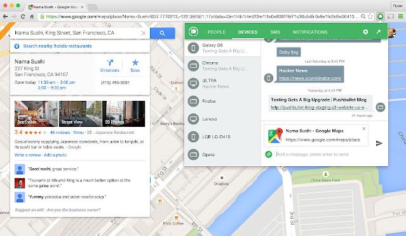Click the Nama Sushi - Google Maps card title
The image size is (406, 236).
tap(315, 131)
